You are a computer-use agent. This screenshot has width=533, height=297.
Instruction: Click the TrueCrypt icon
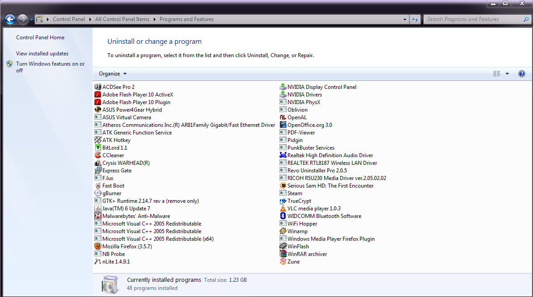283,201
